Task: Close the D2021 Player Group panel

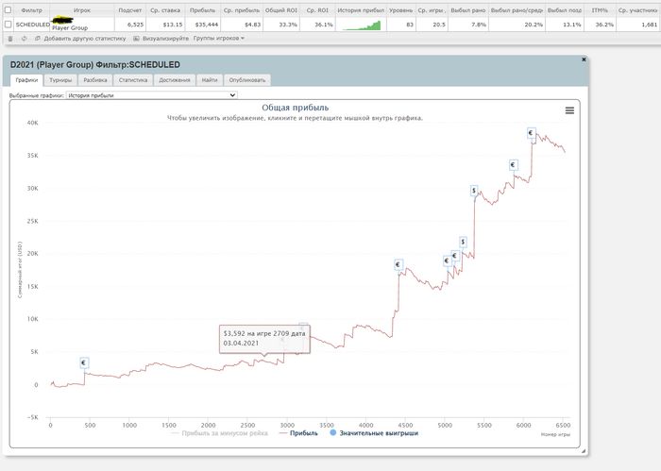Action: click(584, 59)
